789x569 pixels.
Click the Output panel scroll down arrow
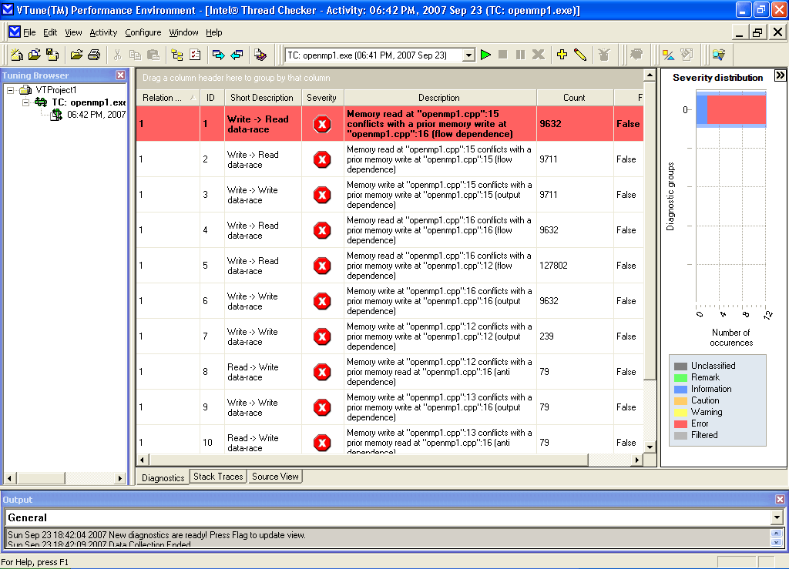coord(777,542)
